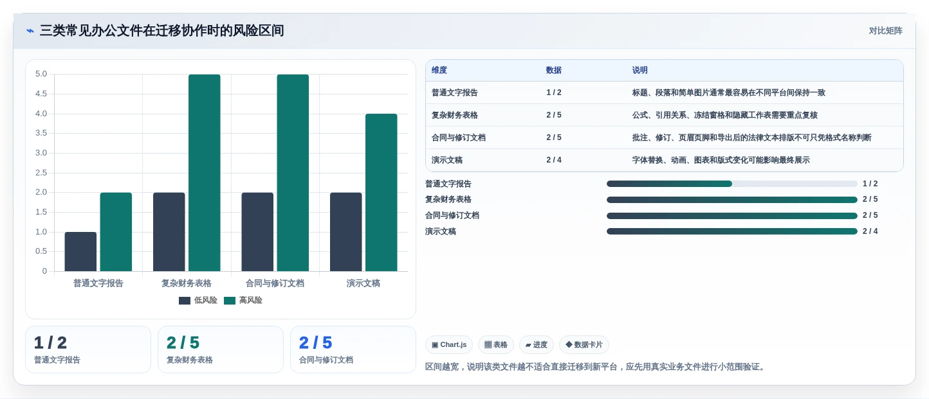Viewport: 929px width, 399px height.
Task: Select the 合同与修订文档 table row cell
Action: [x=459, y=137]
